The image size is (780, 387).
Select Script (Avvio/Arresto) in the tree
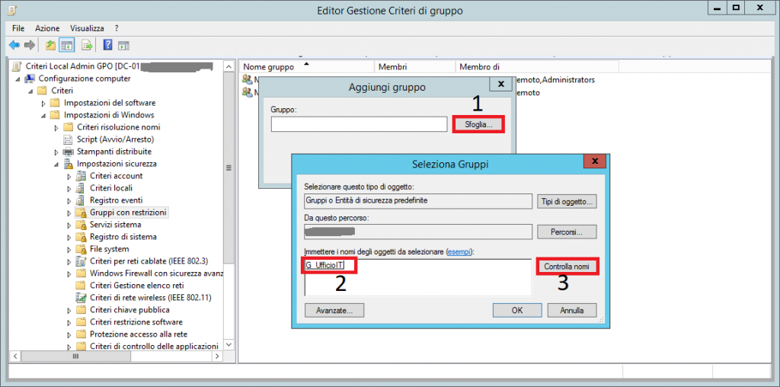[x=115, y=139]
